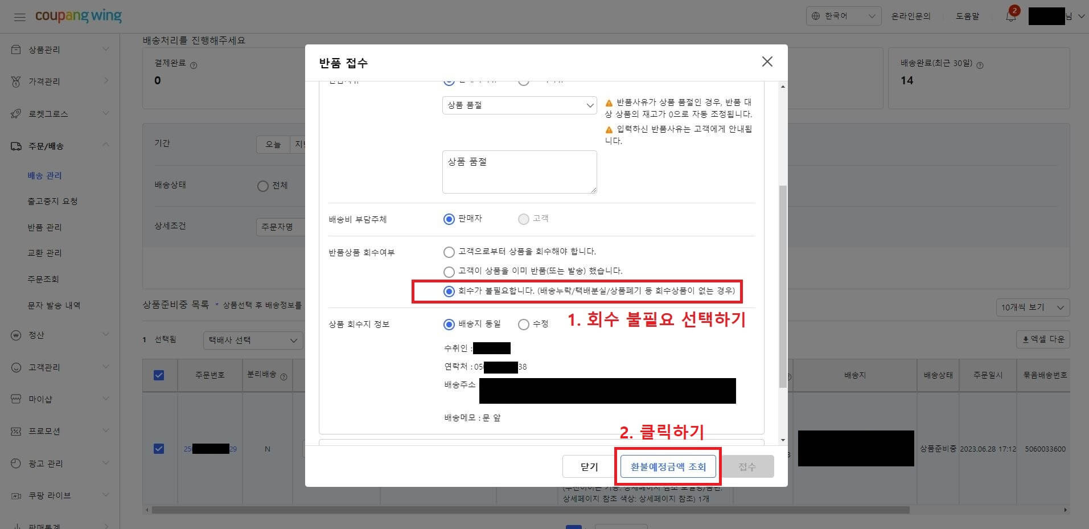Open the 한국어 language dropdown

(x=844, y=16)
